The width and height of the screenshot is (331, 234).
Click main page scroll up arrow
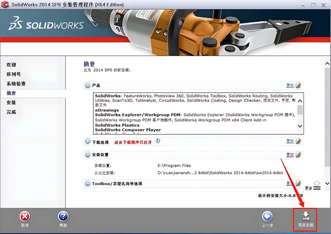(327, 63)
